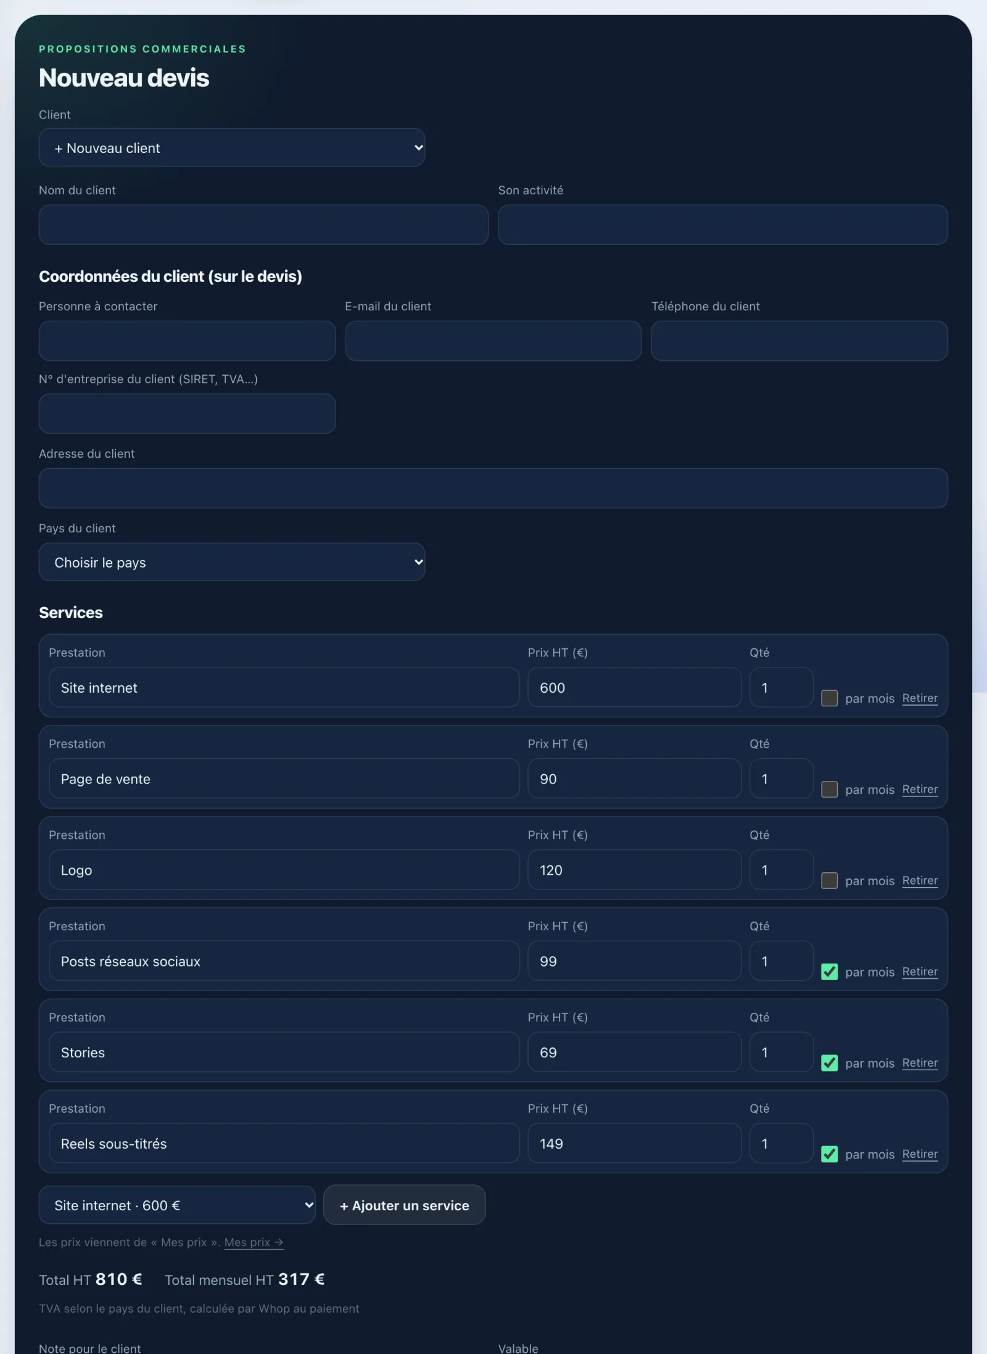Click the 99 price field

[635, 961]
